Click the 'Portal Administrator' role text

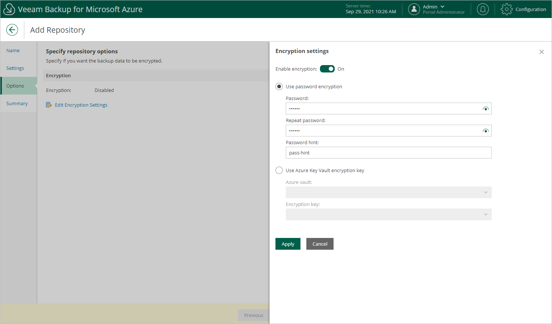(444, 12)
